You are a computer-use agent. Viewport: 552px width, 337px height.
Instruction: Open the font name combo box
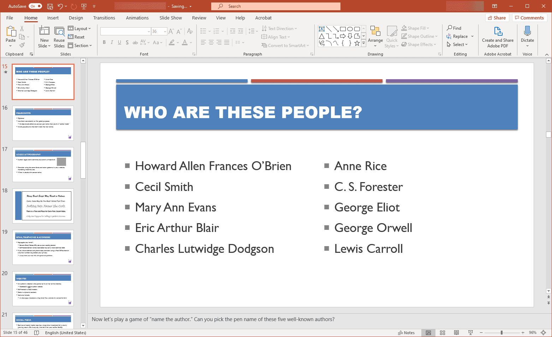126,31
